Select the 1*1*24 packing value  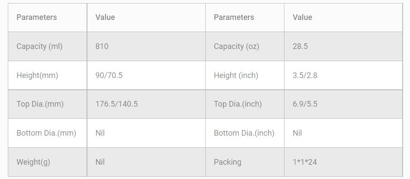pyautogui.click(x=305, y=162)
